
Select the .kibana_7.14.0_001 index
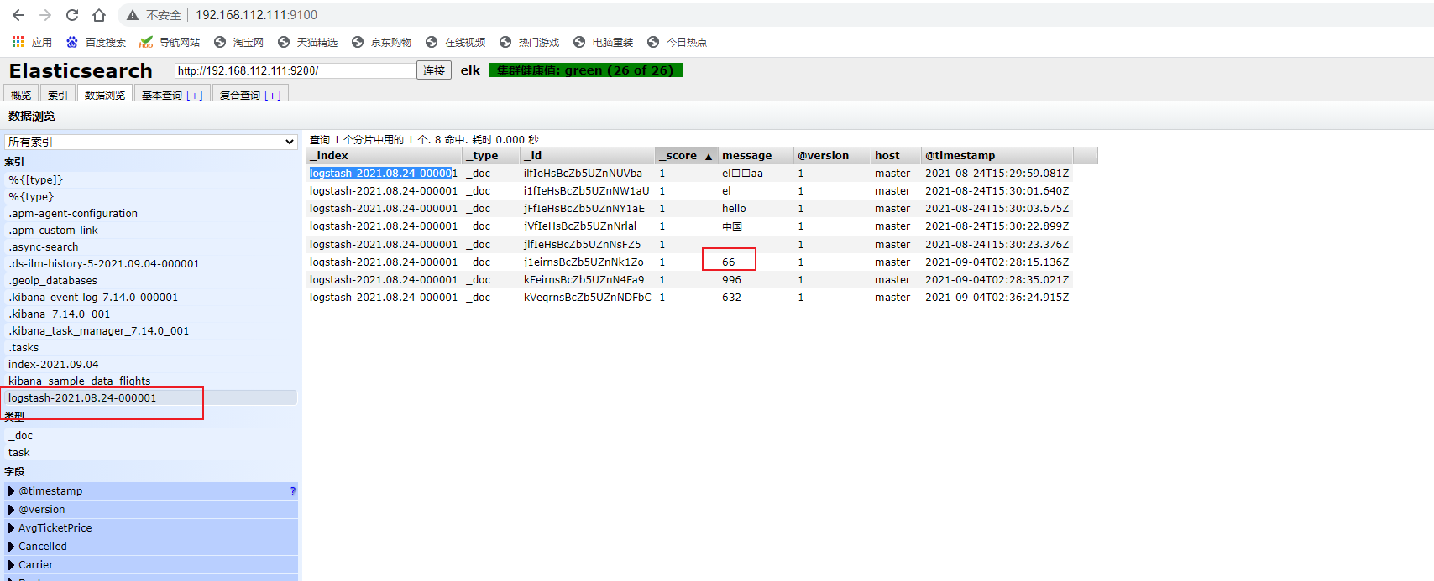tap(151, 314)
